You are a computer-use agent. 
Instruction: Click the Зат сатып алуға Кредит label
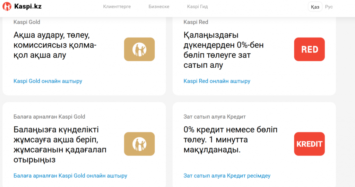pyautogui.click(x=215, y=117)
